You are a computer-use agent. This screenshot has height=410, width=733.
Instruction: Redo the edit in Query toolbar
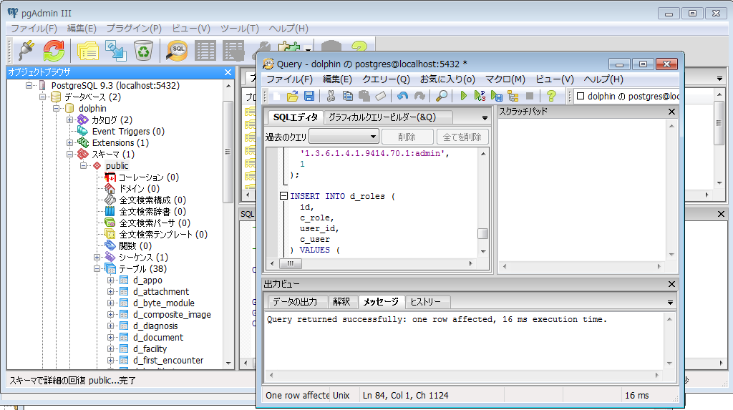click(419, 97)
